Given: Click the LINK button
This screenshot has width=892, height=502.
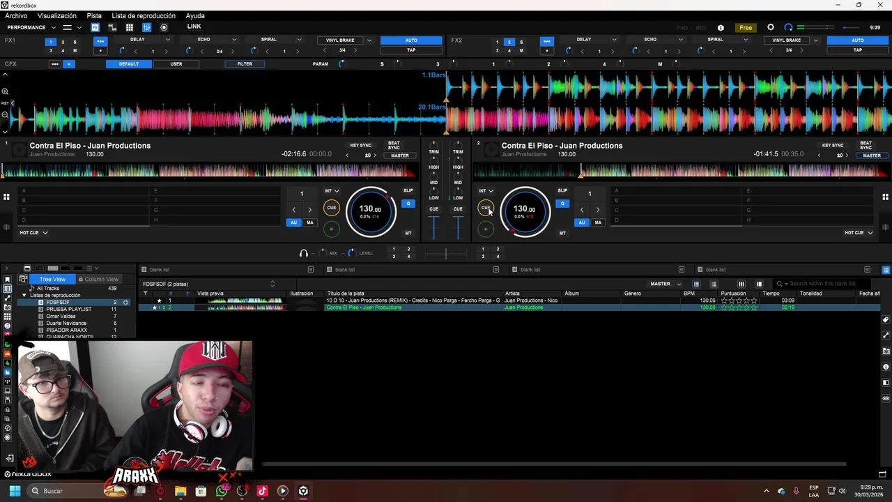Looking at the screenshot, I should coord(194,27).
